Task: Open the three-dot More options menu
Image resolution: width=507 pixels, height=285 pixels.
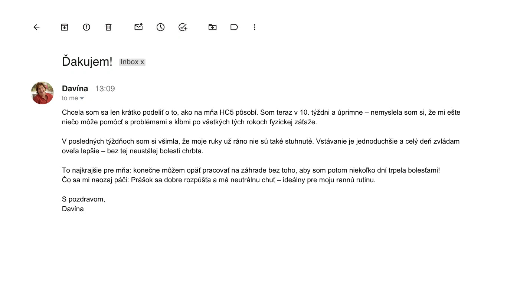Action: pyautogui.click(x=254, y=27)
